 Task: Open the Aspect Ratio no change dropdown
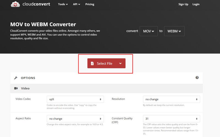coord(75,119)
